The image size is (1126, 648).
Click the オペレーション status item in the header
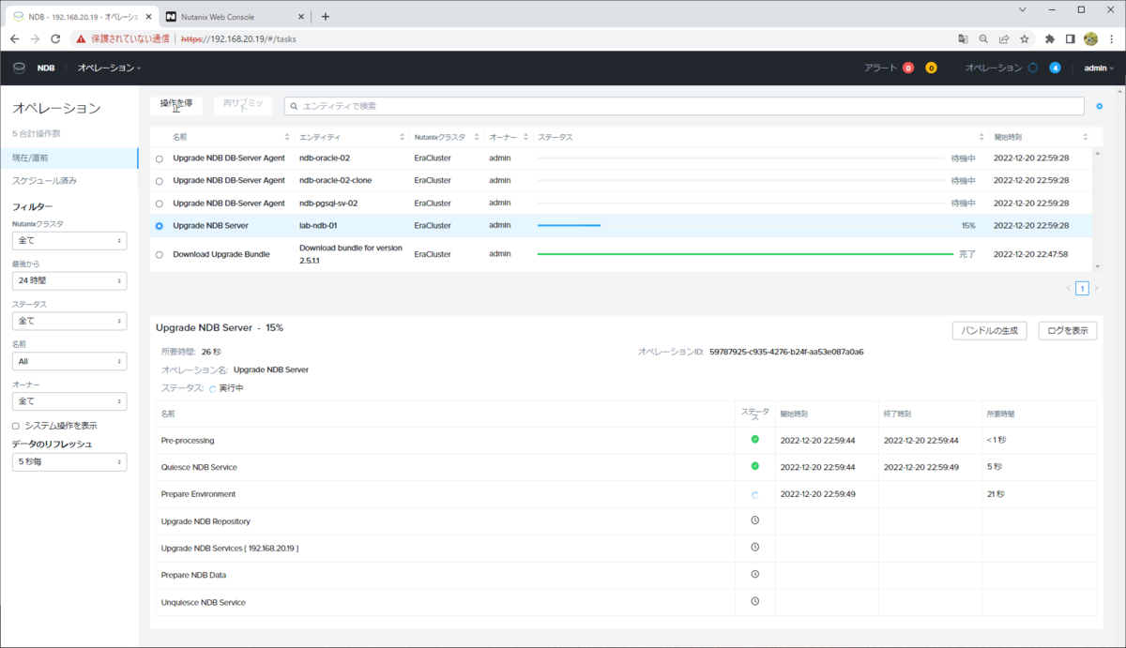(x=994, y=68)
